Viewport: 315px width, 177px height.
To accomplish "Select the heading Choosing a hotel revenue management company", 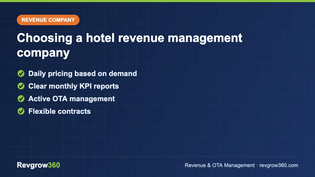I will (130, 45).
